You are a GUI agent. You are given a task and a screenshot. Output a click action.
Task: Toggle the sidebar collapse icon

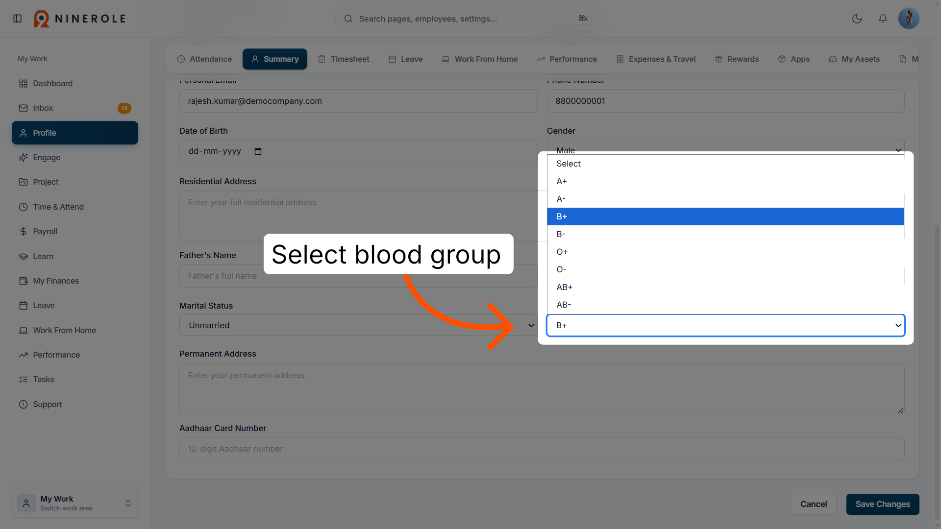point(18,19)
